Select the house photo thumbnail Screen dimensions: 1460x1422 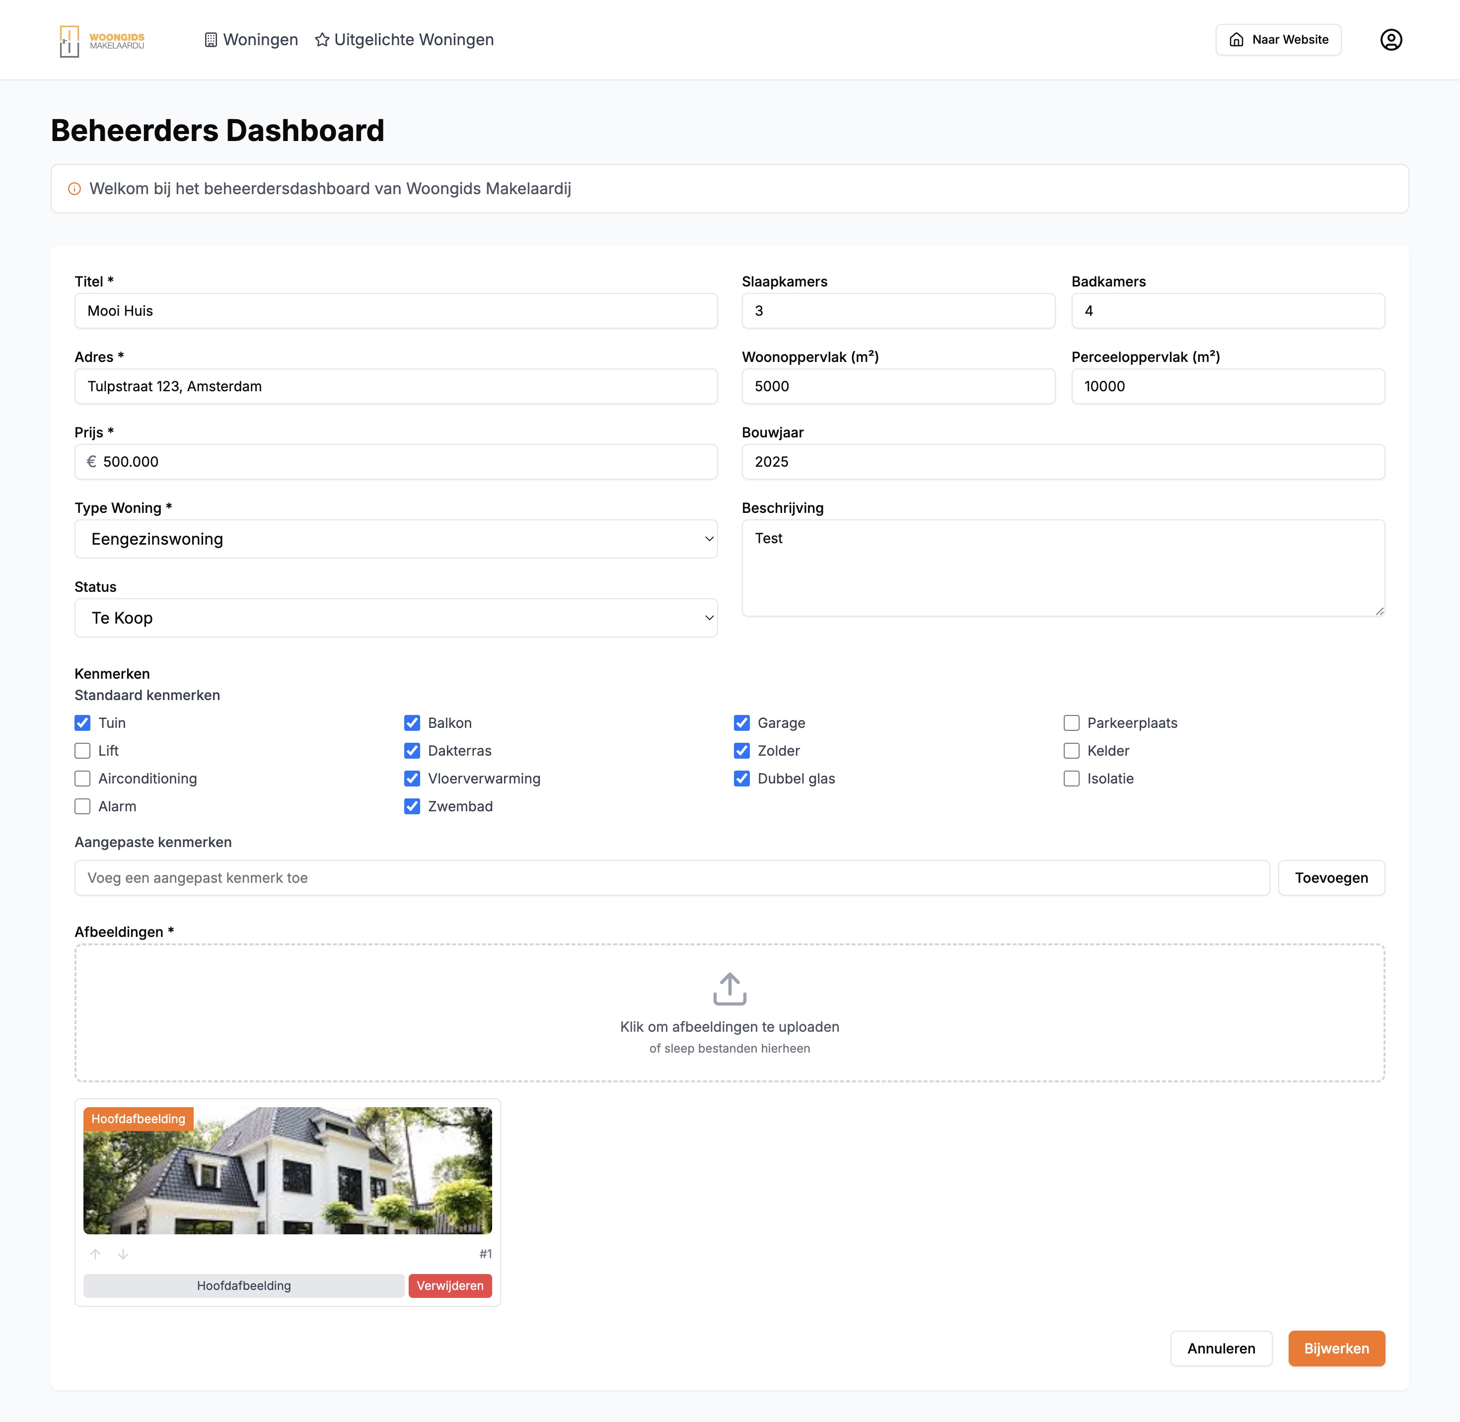(288, 1170)
